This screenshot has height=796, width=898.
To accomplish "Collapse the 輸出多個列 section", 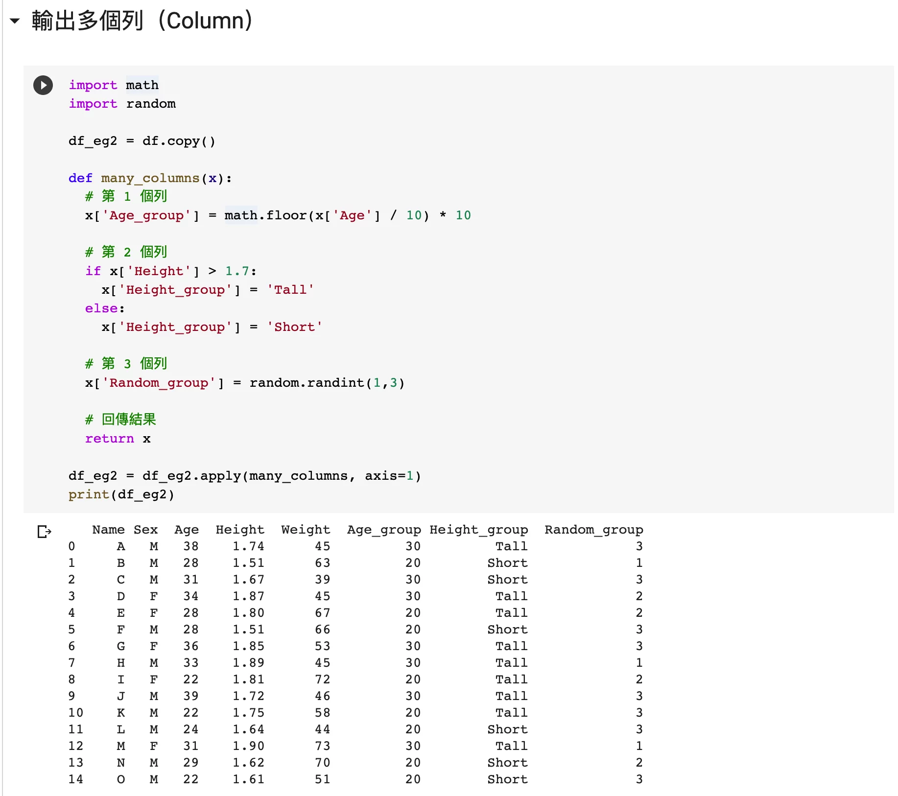I will click(x=15, y=21).
